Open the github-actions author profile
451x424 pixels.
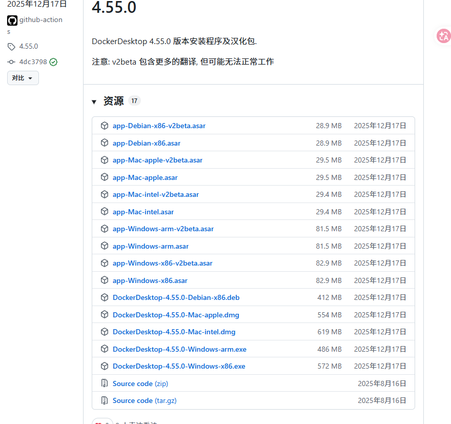[x=40, y=20]
